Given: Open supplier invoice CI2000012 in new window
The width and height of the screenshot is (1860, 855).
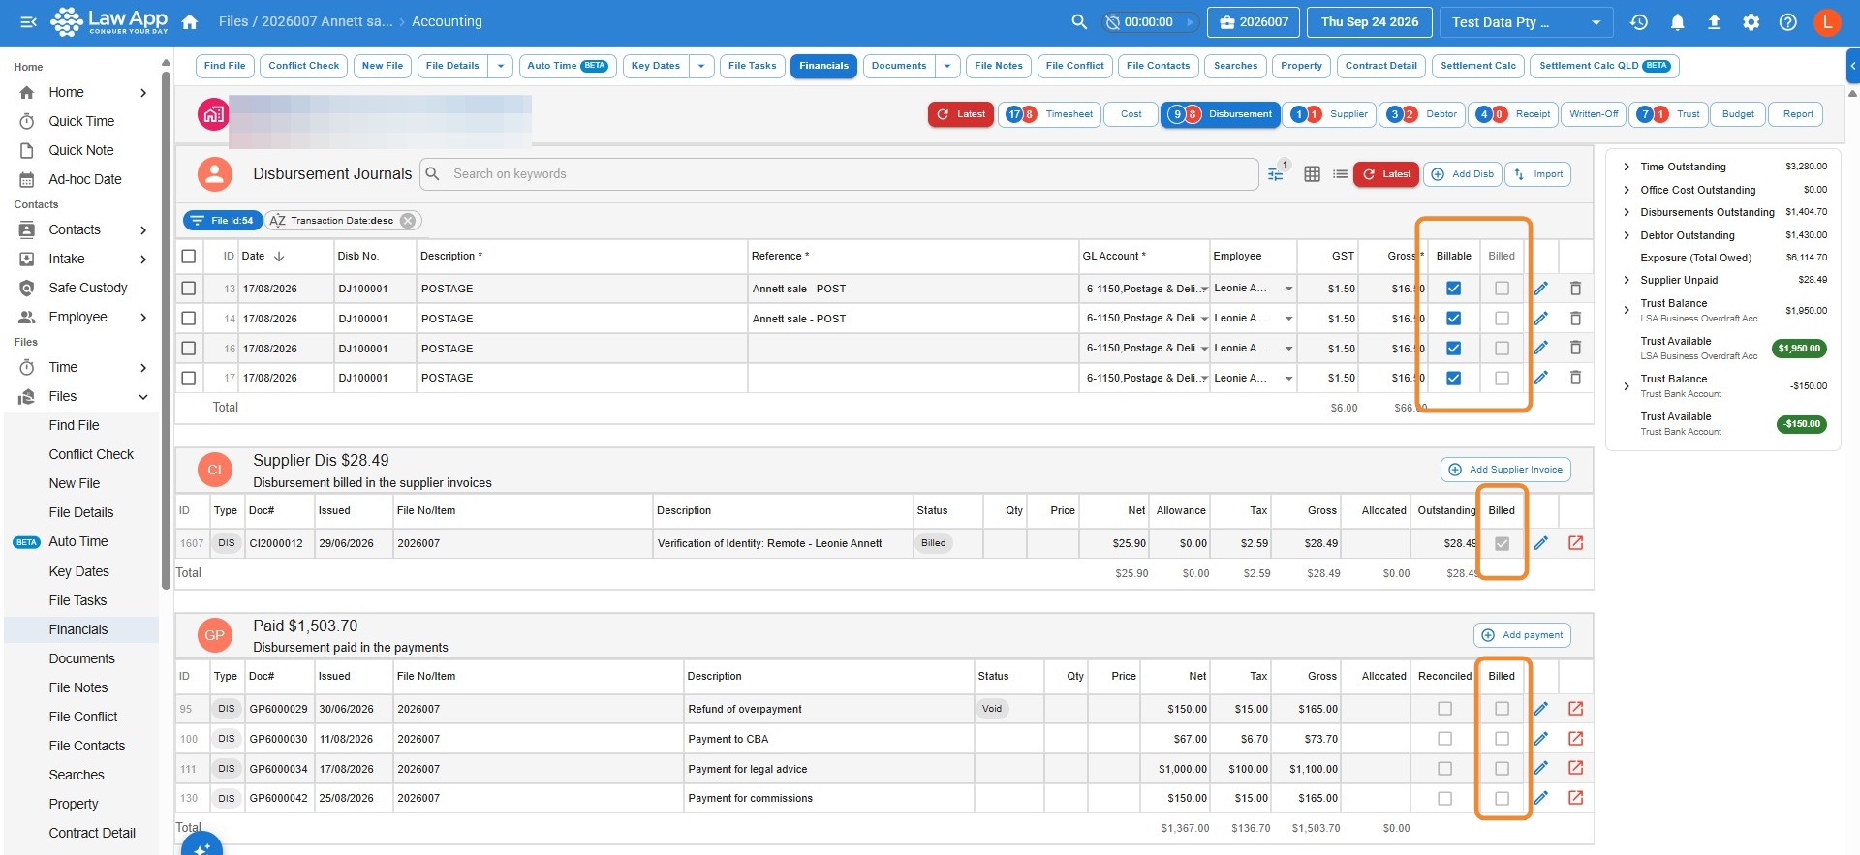Looking at the screenshot, I should [x=1575, y=543].
